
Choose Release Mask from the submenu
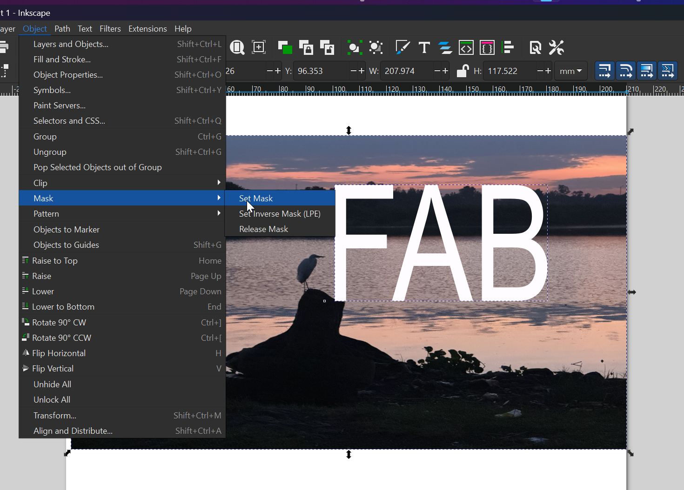point(280,229)
